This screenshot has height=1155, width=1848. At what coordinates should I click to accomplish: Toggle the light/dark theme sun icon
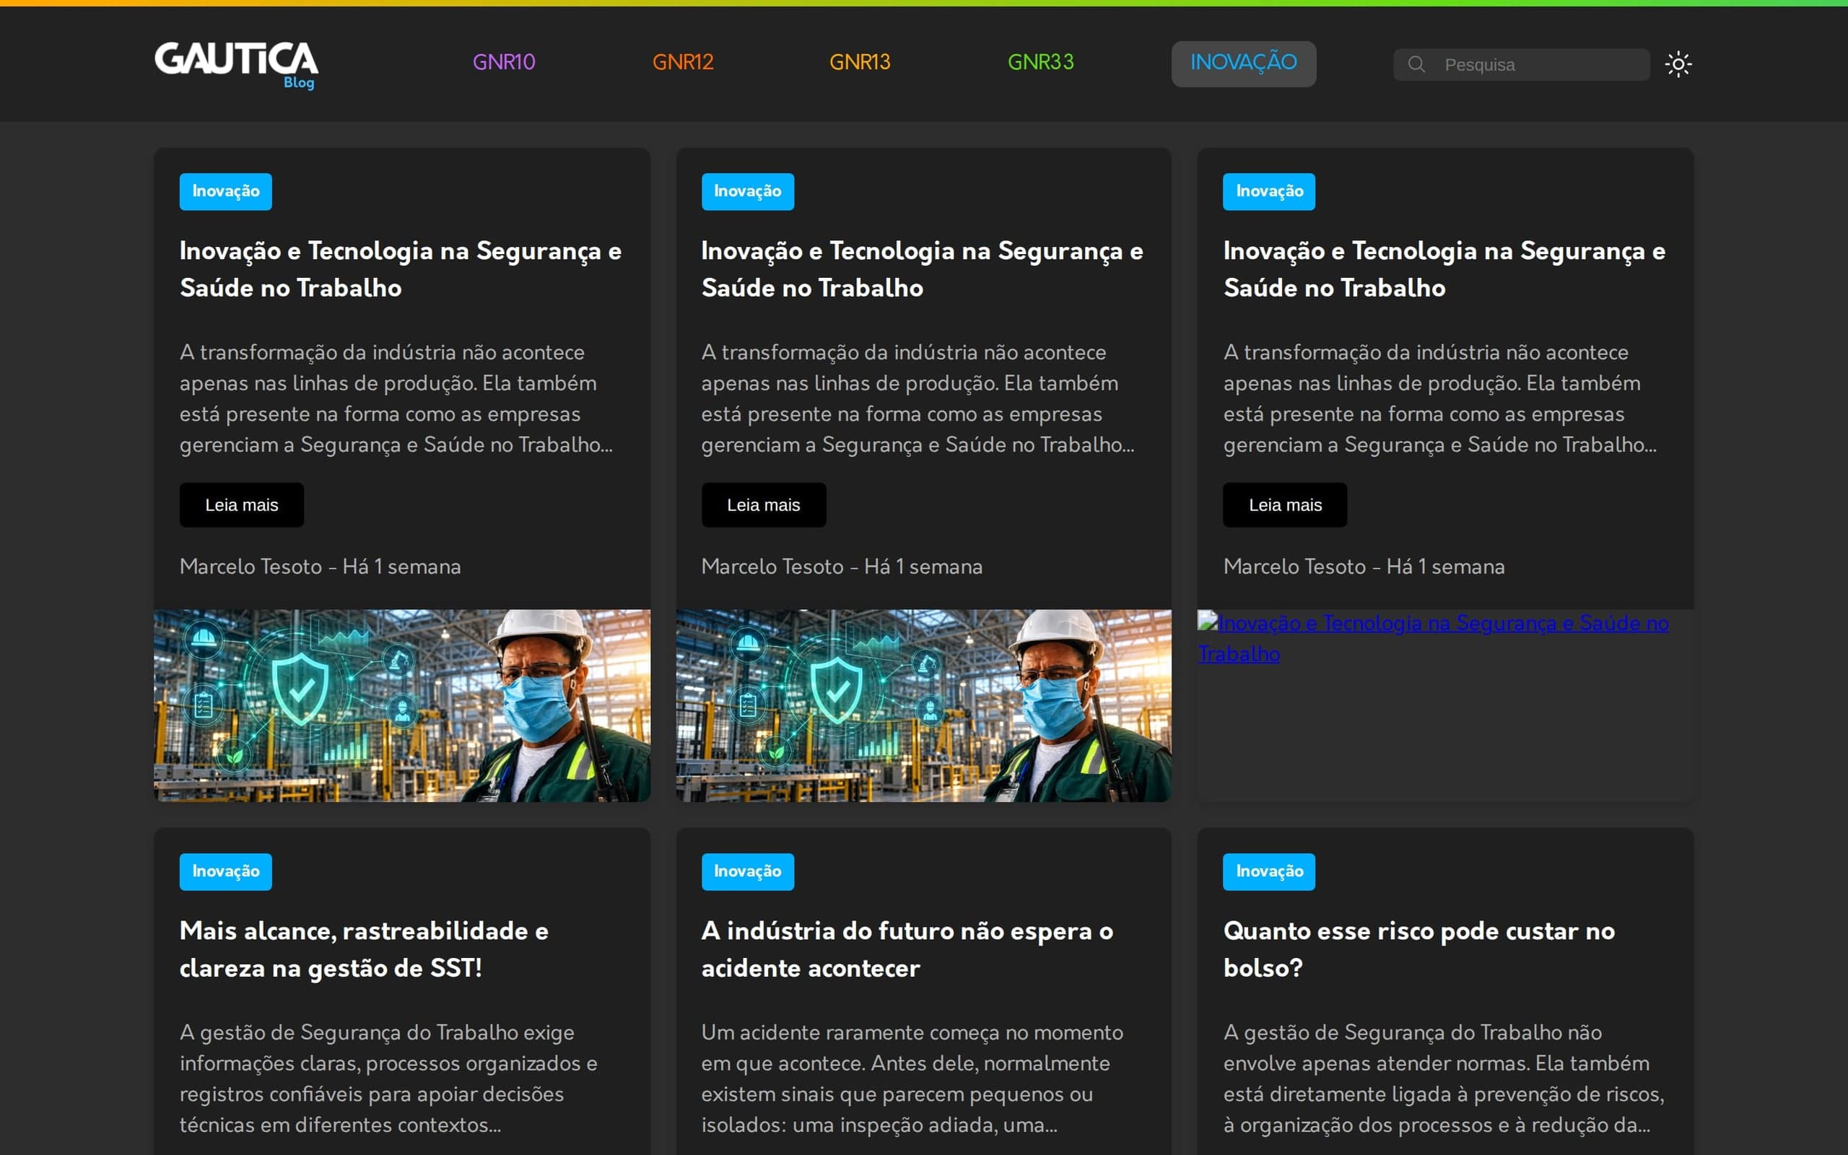click(1678, 64)
